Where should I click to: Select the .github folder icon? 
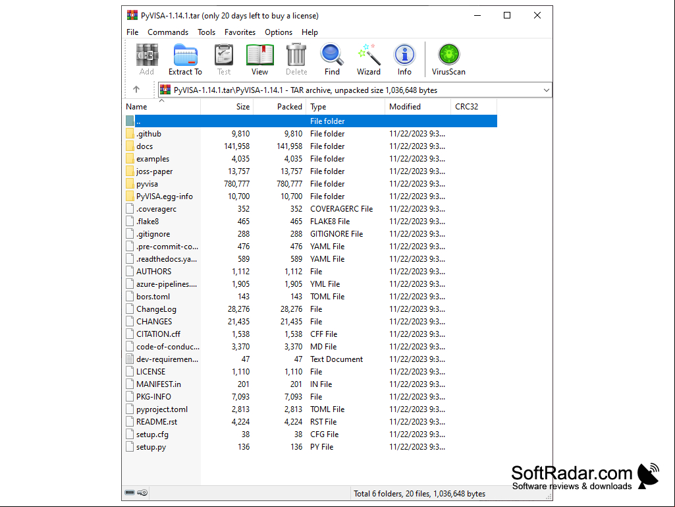click(130, 134)
